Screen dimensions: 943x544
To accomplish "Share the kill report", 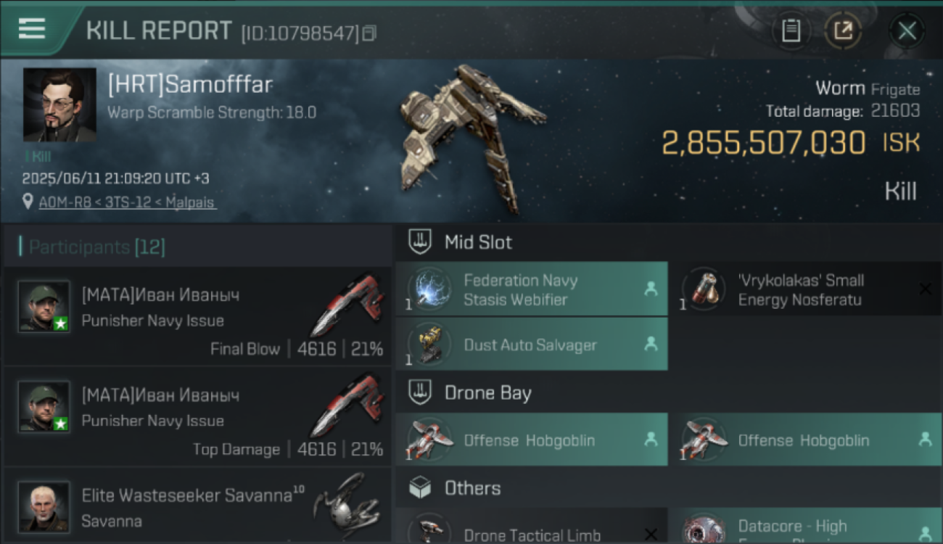I will [x=843, y=31].
